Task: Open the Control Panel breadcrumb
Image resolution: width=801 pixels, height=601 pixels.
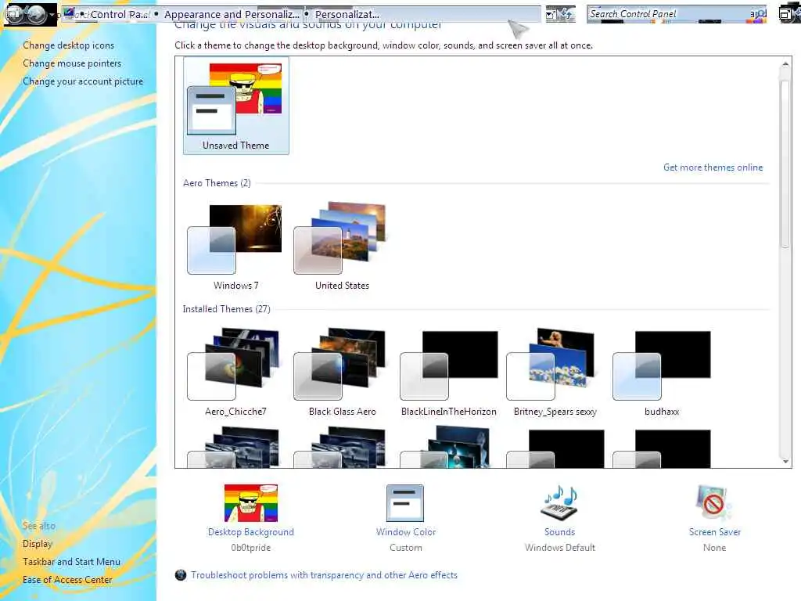Action: [x=119, y=14]
